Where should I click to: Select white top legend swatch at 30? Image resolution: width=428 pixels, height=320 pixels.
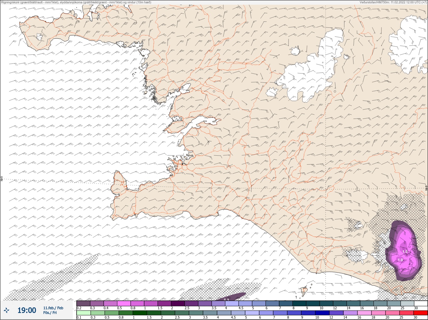pos(421,303)
